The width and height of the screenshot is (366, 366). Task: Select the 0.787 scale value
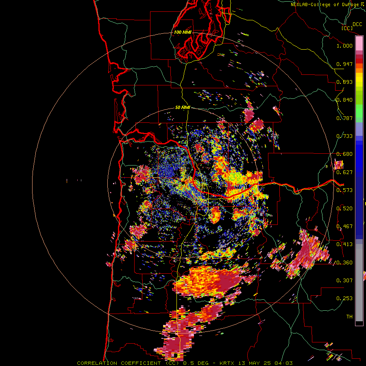pyautogui.click(x=344, y=118)
